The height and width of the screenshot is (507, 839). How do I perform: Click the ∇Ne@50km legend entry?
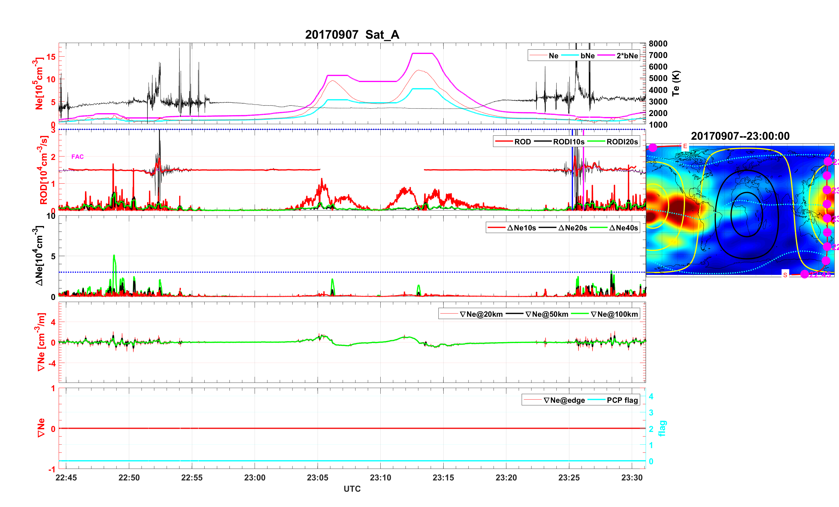(547, 314)
